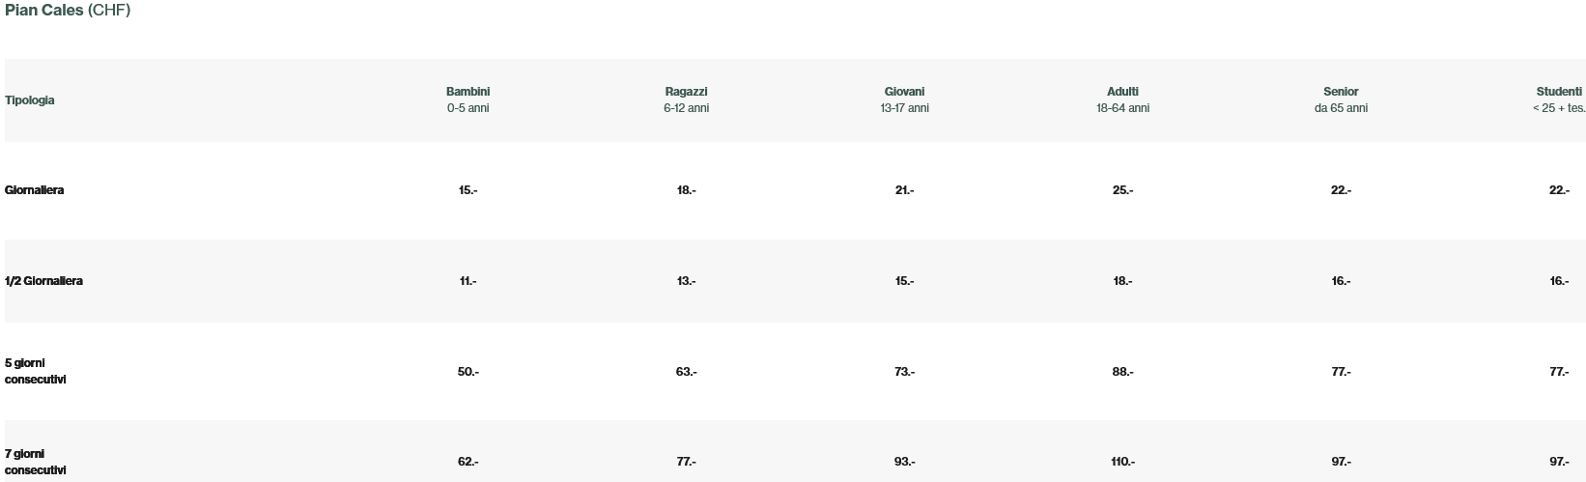Click the 5 giorni Giovani price 73.-
This screenshot has height=482, width=1586.
(x=905, y=372)
